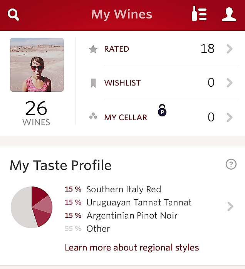Open the wine list bottle icon

199,14
